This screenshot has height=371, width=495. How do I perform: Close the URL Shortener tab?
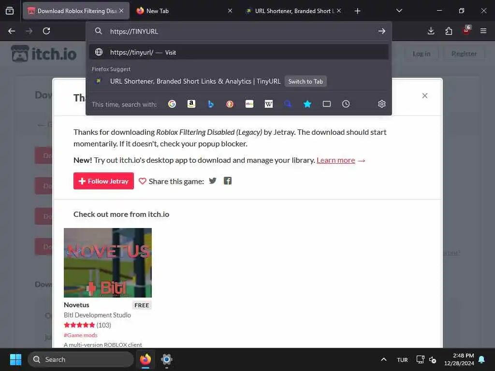(339, 11)
